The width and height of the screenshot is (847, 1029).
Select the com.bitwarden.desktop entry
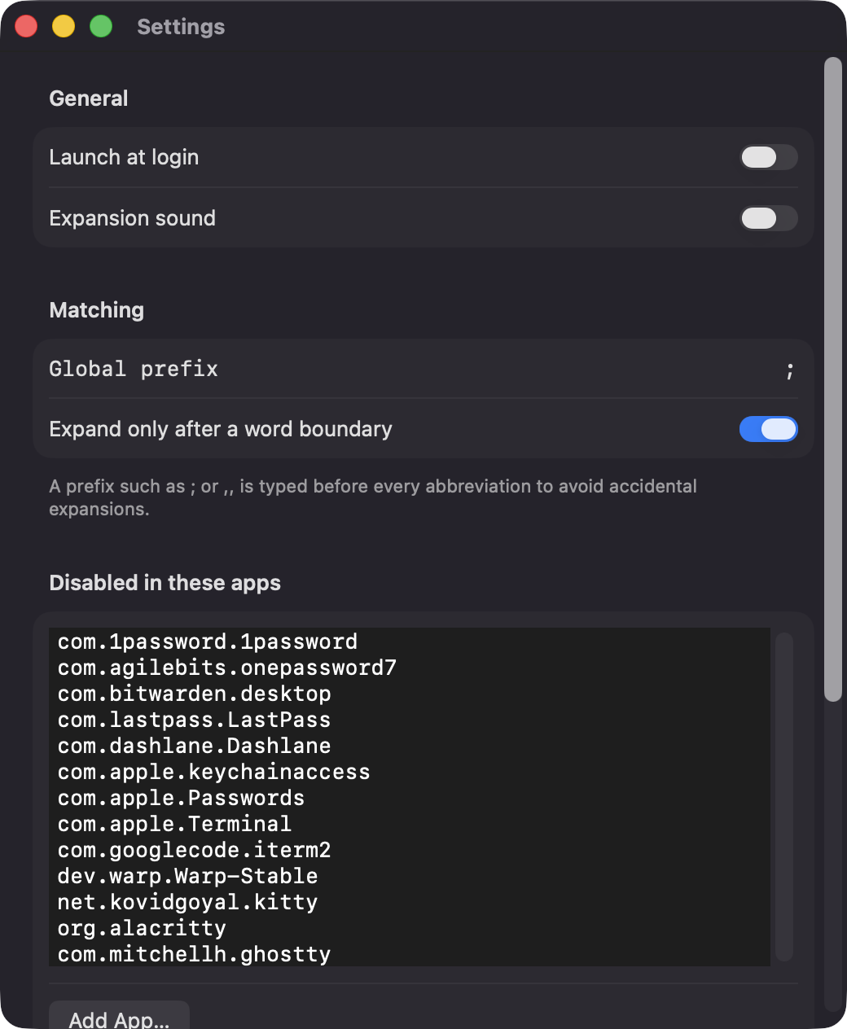point(195,694)
